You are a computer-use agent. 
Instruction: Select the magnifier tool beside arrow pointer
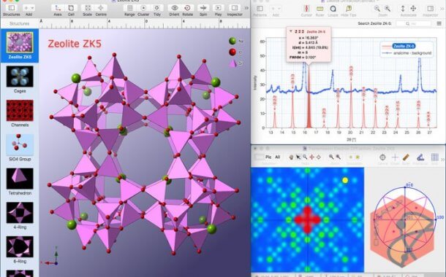coord(305,157)
